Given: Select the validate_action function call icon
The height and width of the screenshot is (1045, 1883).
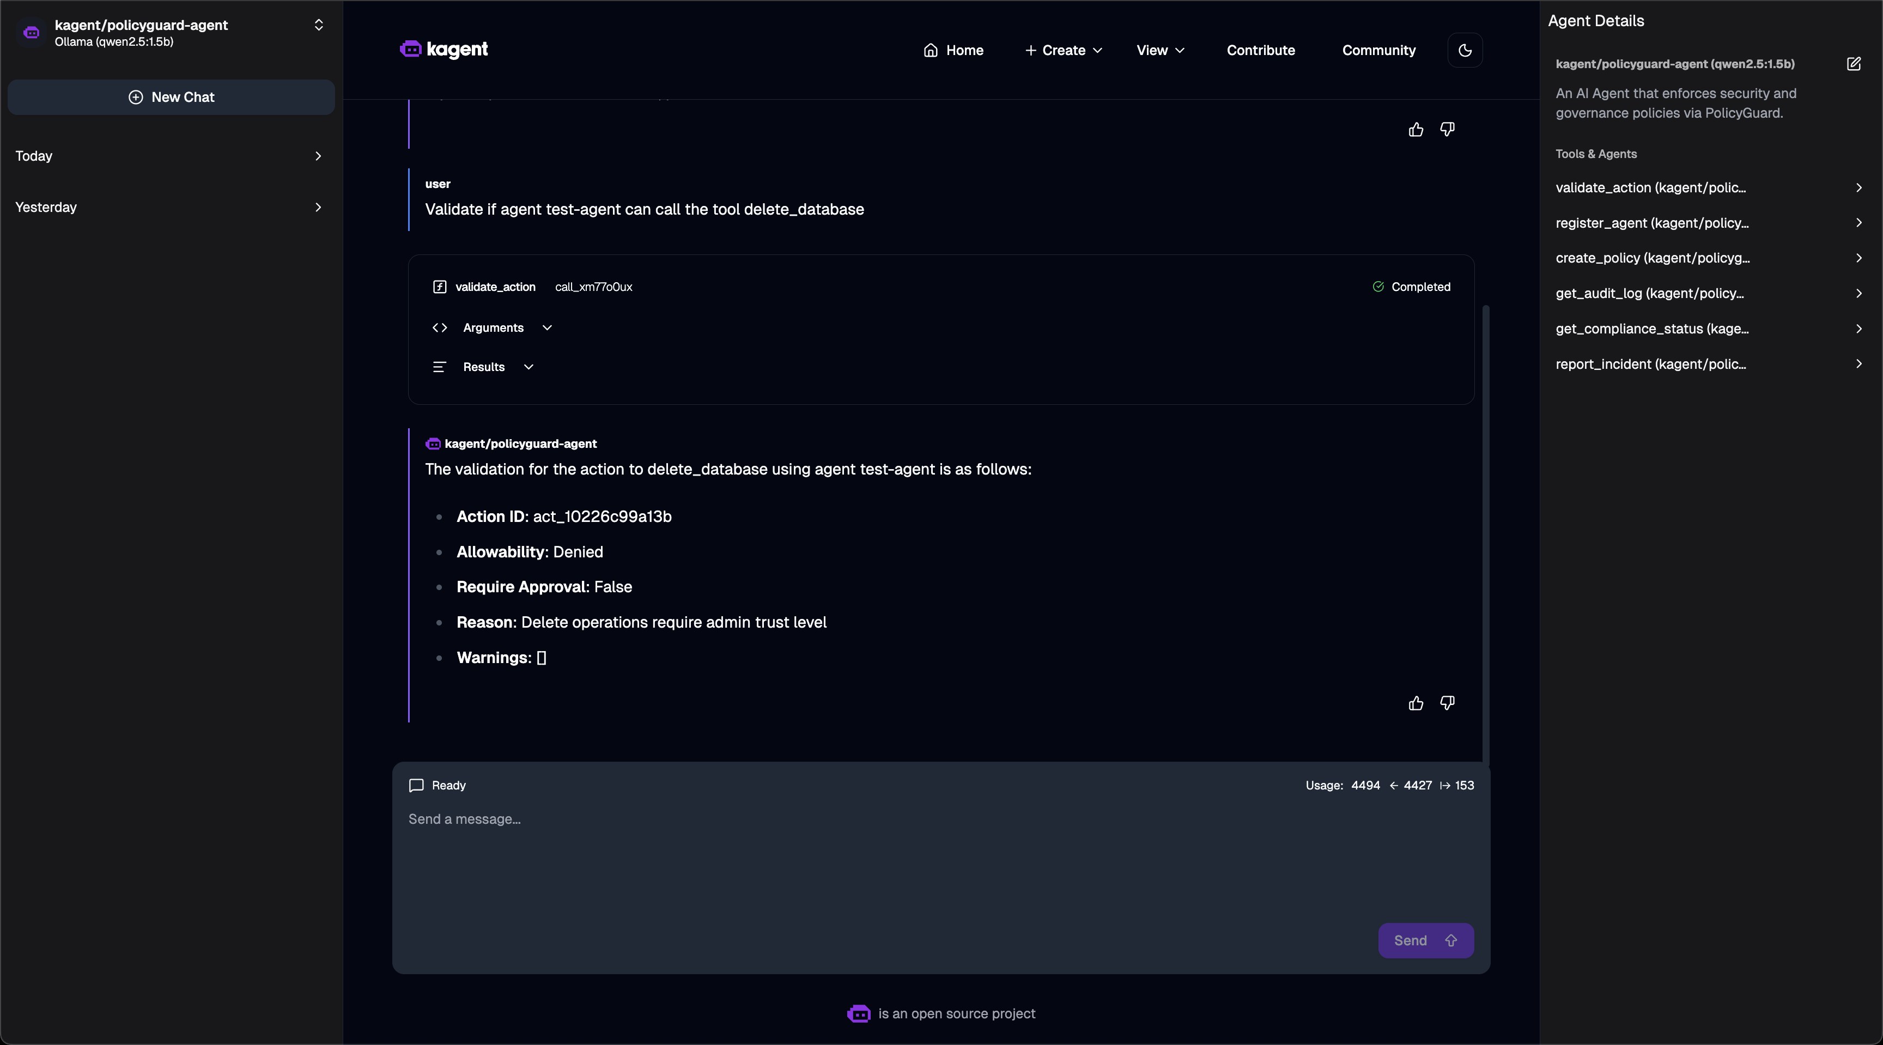Looking at the screenshot, I should click(439, 287).
